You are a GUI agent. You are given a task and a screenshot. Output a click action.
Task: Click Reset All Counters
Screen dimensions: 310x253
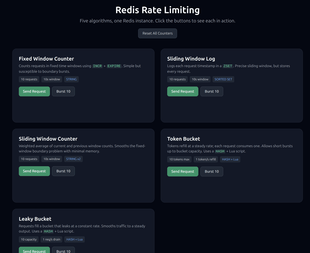(157, 33)
